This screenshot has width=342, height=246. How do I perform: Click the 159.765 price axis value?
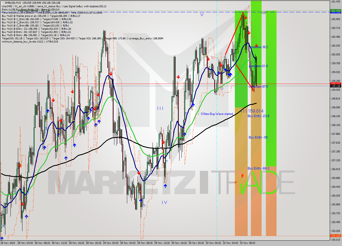[336, 63]
